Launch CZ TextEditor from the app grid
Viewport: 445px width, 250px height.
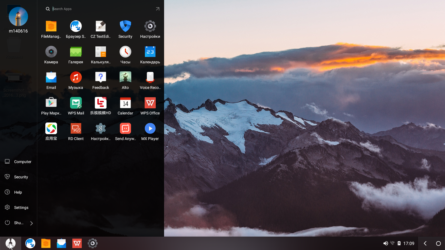click(x=101, y=26)
